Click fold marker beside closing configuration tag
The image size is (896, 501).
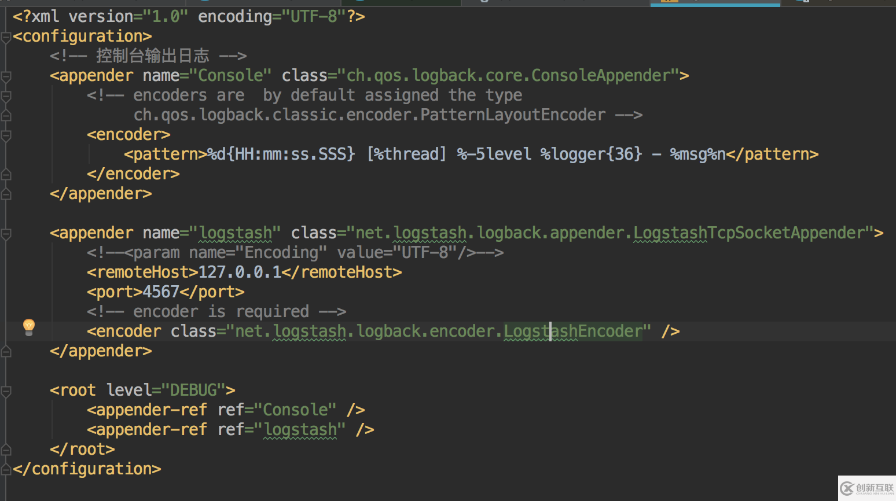(6, 469)
